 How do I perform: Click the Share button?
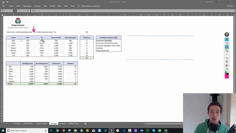point(230,6)
